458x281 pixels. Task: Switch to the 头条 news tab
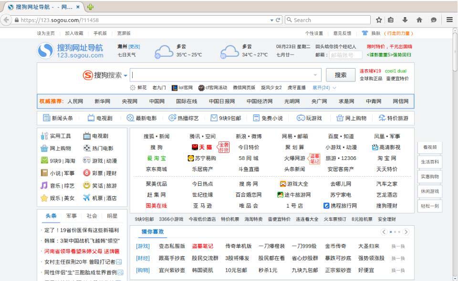click(x=51, y=216)
